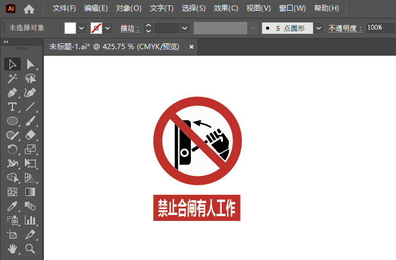
Task: Open the 效果(C) menu
Action: coord(226,8)
